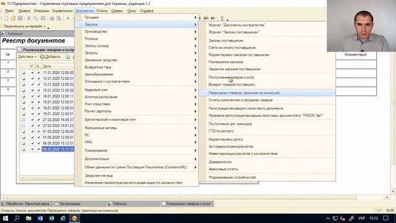Click У checkmark in row 11.01.2020 12:00:00

32,72
